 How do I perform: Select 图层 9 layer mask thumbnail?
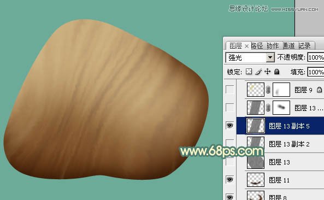281,90
